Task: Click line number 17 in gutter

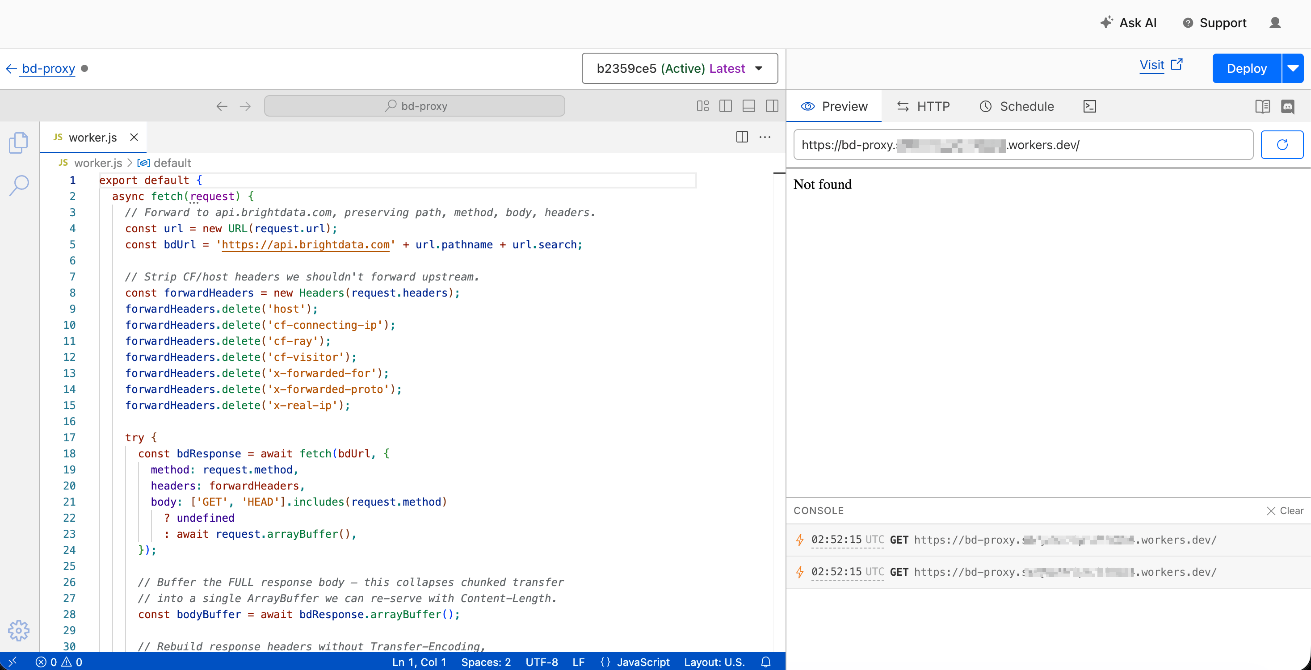Action: [x=69, y=437]
